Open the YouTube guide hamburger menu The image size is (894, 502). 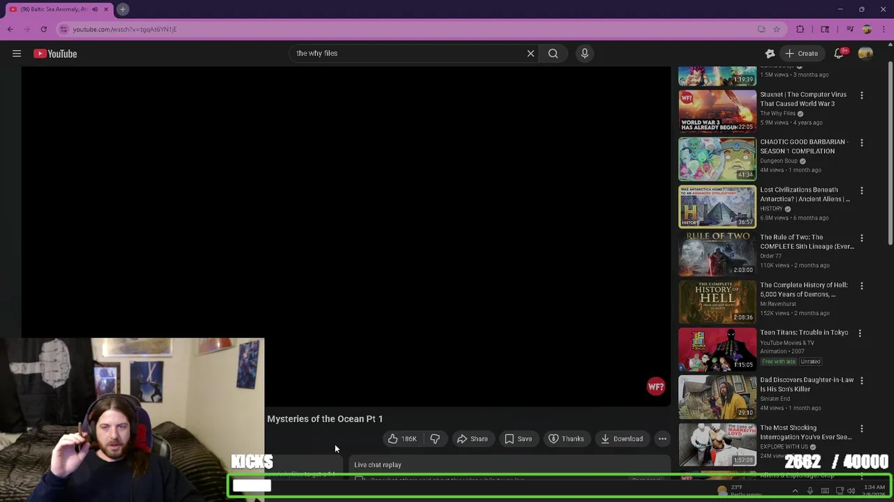click(17, 54)
